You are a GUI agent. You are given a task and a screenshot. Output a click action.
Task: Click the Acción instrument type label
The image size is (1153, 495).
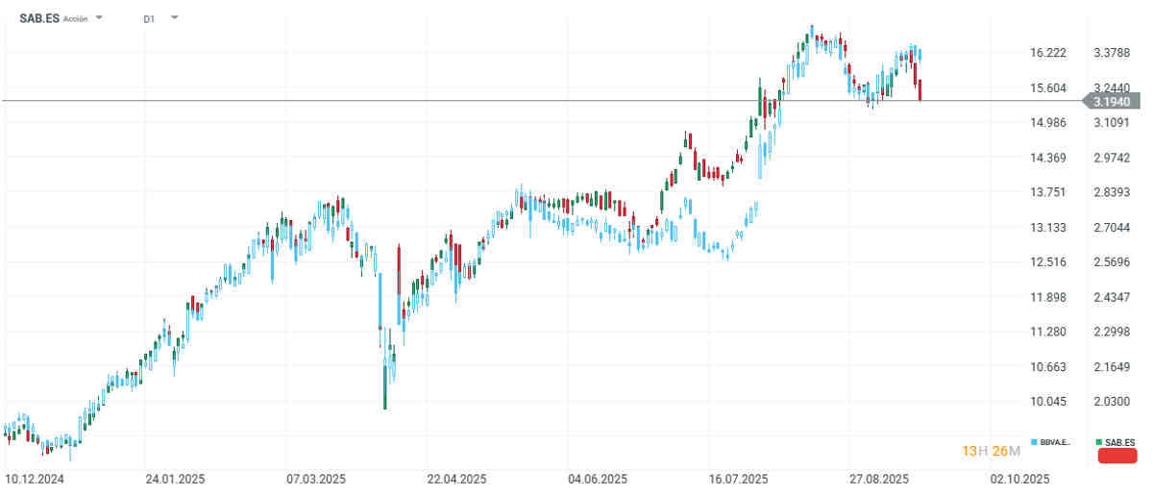tap(76, 18)
